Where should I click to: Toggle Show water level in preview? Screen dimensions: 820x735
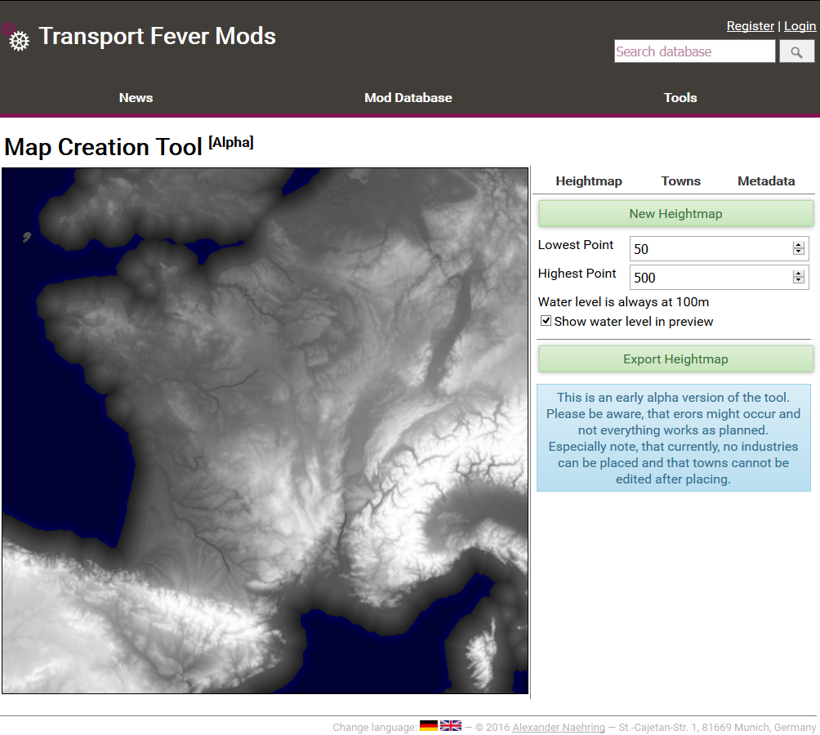[x=546, y=322]
